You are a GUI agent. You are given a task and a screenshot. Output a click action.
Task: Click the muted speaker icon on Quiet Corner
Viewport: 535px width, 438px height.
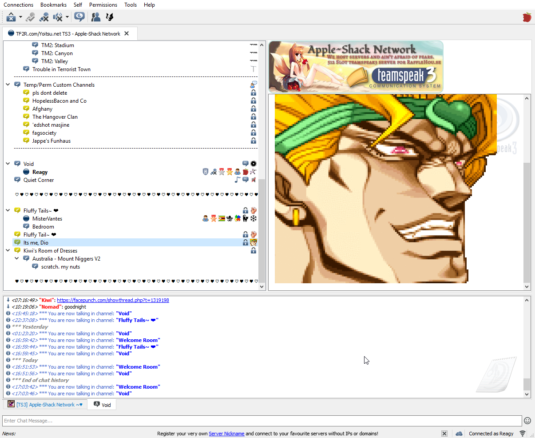[x=254, y=180]
